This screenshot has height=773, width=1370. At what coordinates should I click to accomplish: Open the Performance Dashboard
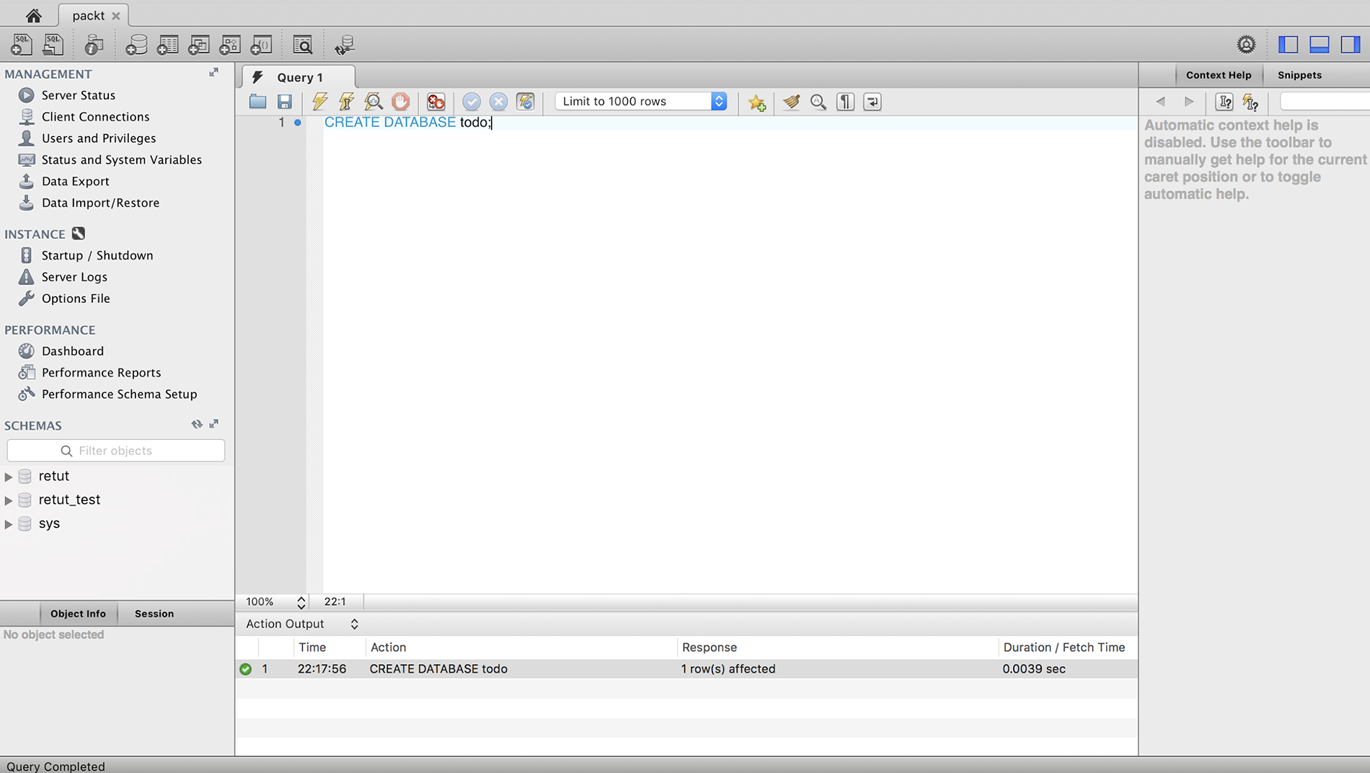[x=72, y=351]
